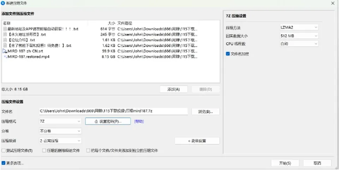339x170 pixels.
Task: Click the 开始(S) button
Action: (285, 163)
